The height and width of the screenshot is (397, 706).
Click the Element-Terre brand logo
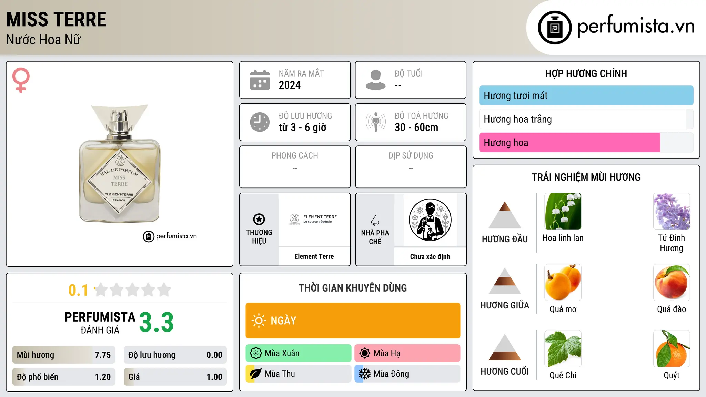pyautogui.click(x=313, y=219)
